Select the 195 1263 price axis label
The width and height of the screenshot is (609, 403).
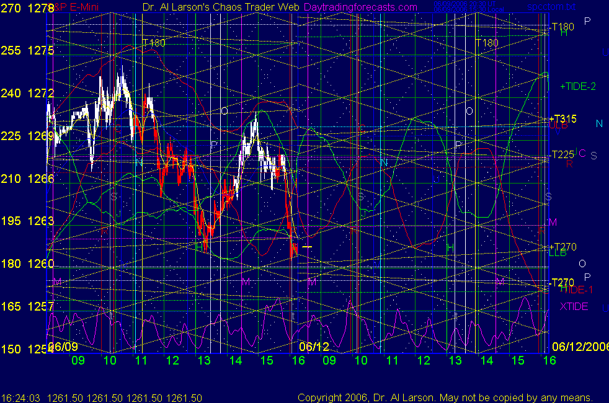tap(27, 221)
